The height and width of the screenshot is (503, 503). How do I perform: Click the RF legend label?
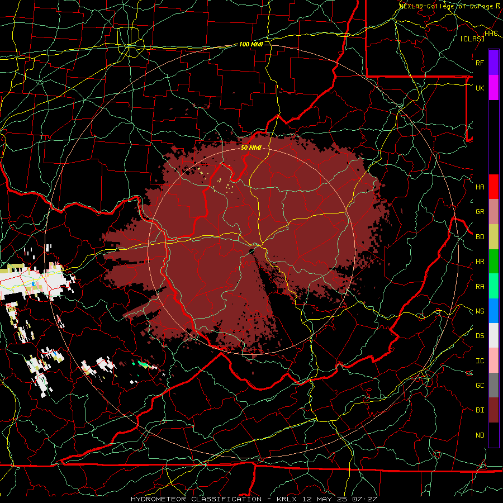[x=480, y=63]
